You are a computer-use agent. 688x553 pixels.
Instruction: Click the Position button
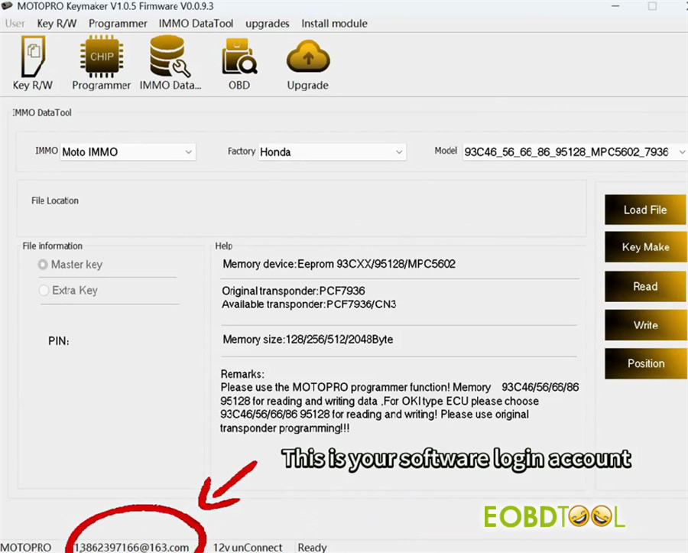645,363
